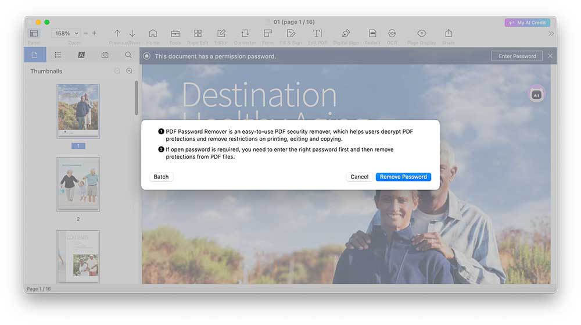Run the OCR tool

point(392,33)
